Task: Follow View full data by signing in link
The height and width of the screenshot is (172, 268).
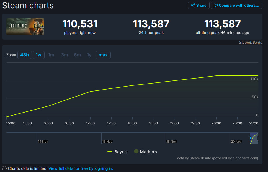Action: (81, 168)
